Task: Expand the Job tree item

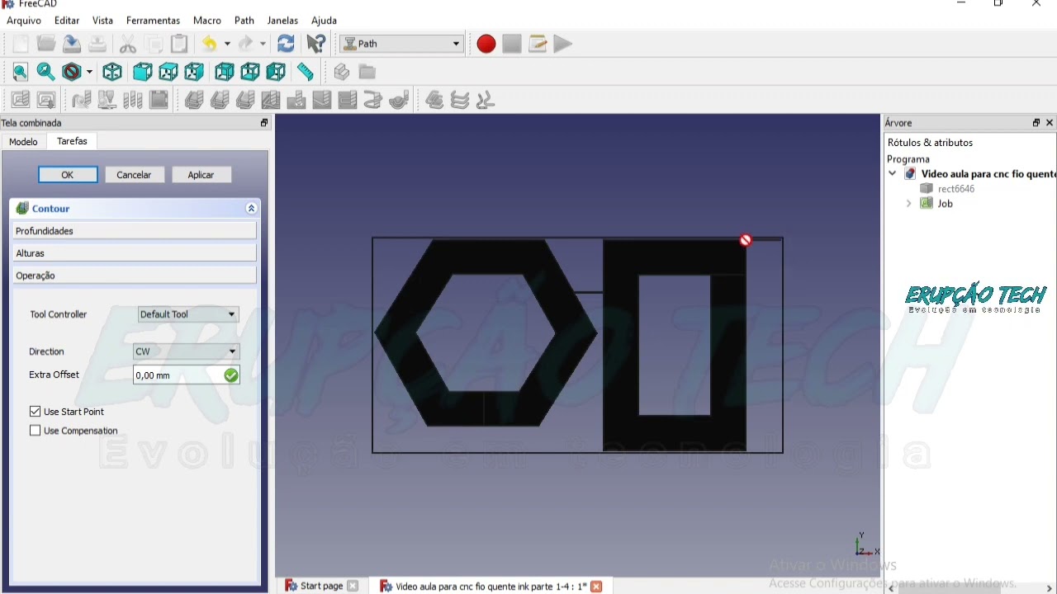Action: (909, 204)
